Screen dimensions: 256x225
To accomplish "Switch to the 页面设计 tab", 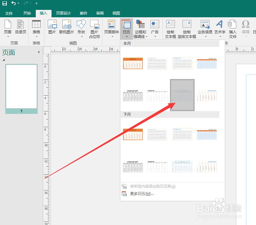I will [x=63, y=13].
